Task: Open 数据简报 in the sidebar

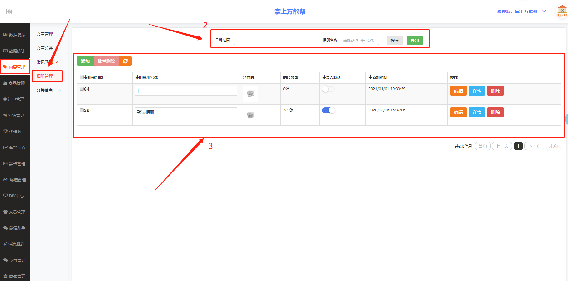Action: point(15,35)
